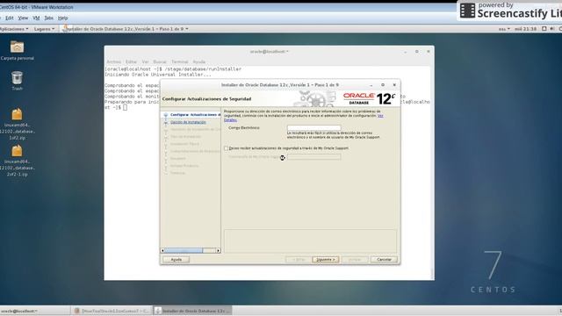Open the VMware View menu

(23, 18)
